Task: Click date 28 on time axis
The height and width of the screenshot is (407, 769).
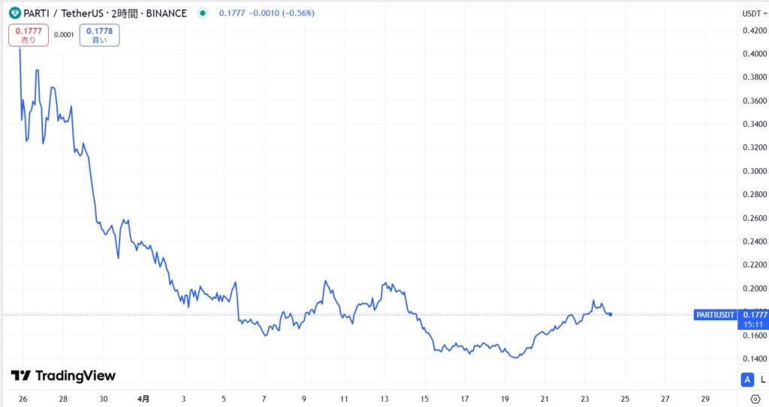Action: click(x=63, y=399)
